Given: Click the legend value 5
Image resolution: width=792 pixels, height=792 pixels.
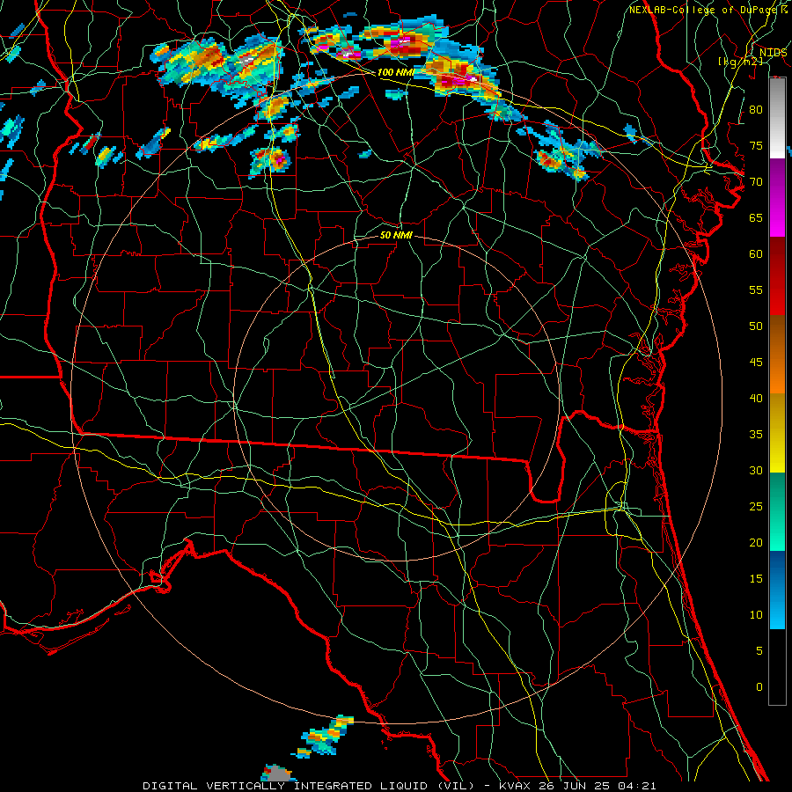Looking at the screenshot, I should click(x=759, y=651).
